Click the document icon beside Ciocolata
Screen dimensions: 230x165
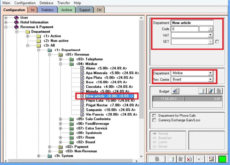click(82, 87)
